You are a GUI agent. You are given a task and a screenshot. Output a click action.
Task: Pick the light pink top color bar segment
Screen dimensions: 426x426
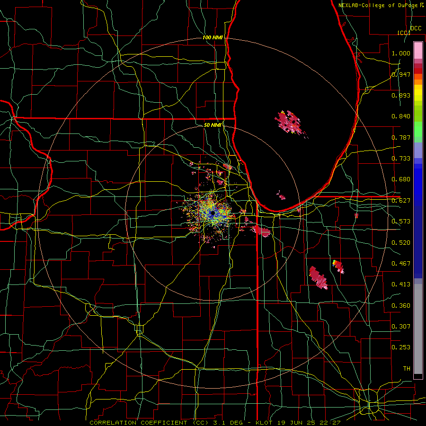418,51
